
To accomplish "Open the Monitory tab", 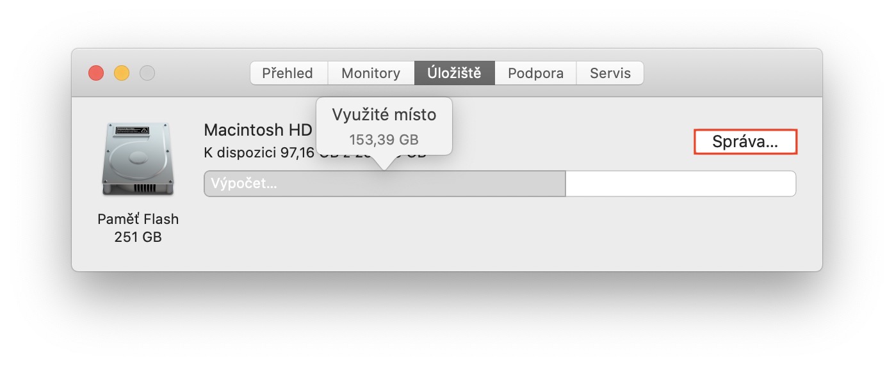I will pyautogui.click(x=371, y=73).
